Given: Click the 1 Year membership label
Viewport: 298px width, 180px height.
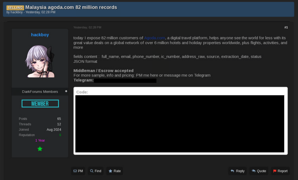Looking at the screenshot, I should [x=40, y=140].
